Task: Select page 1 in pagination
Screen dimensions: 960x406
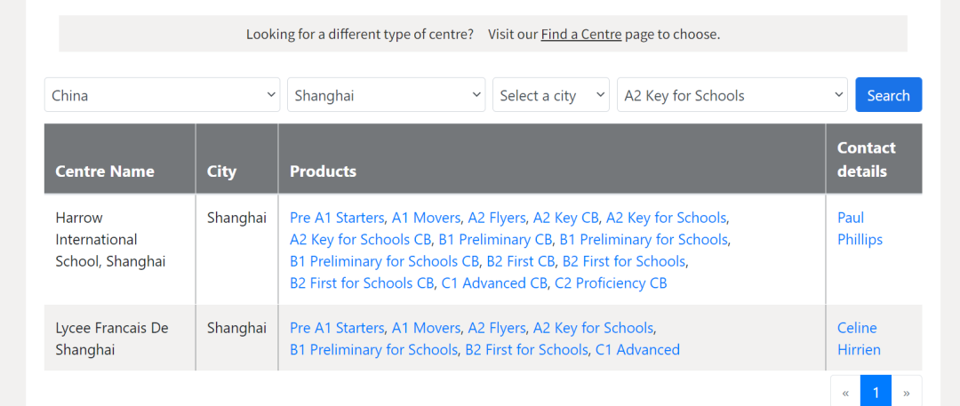Action: coord(876,392)
